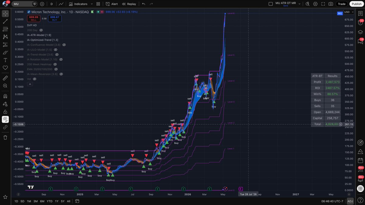The image size is (365, 205).
Task: Show the IA-Confluence-Model indicator
Action: click(x=64, y=45)
